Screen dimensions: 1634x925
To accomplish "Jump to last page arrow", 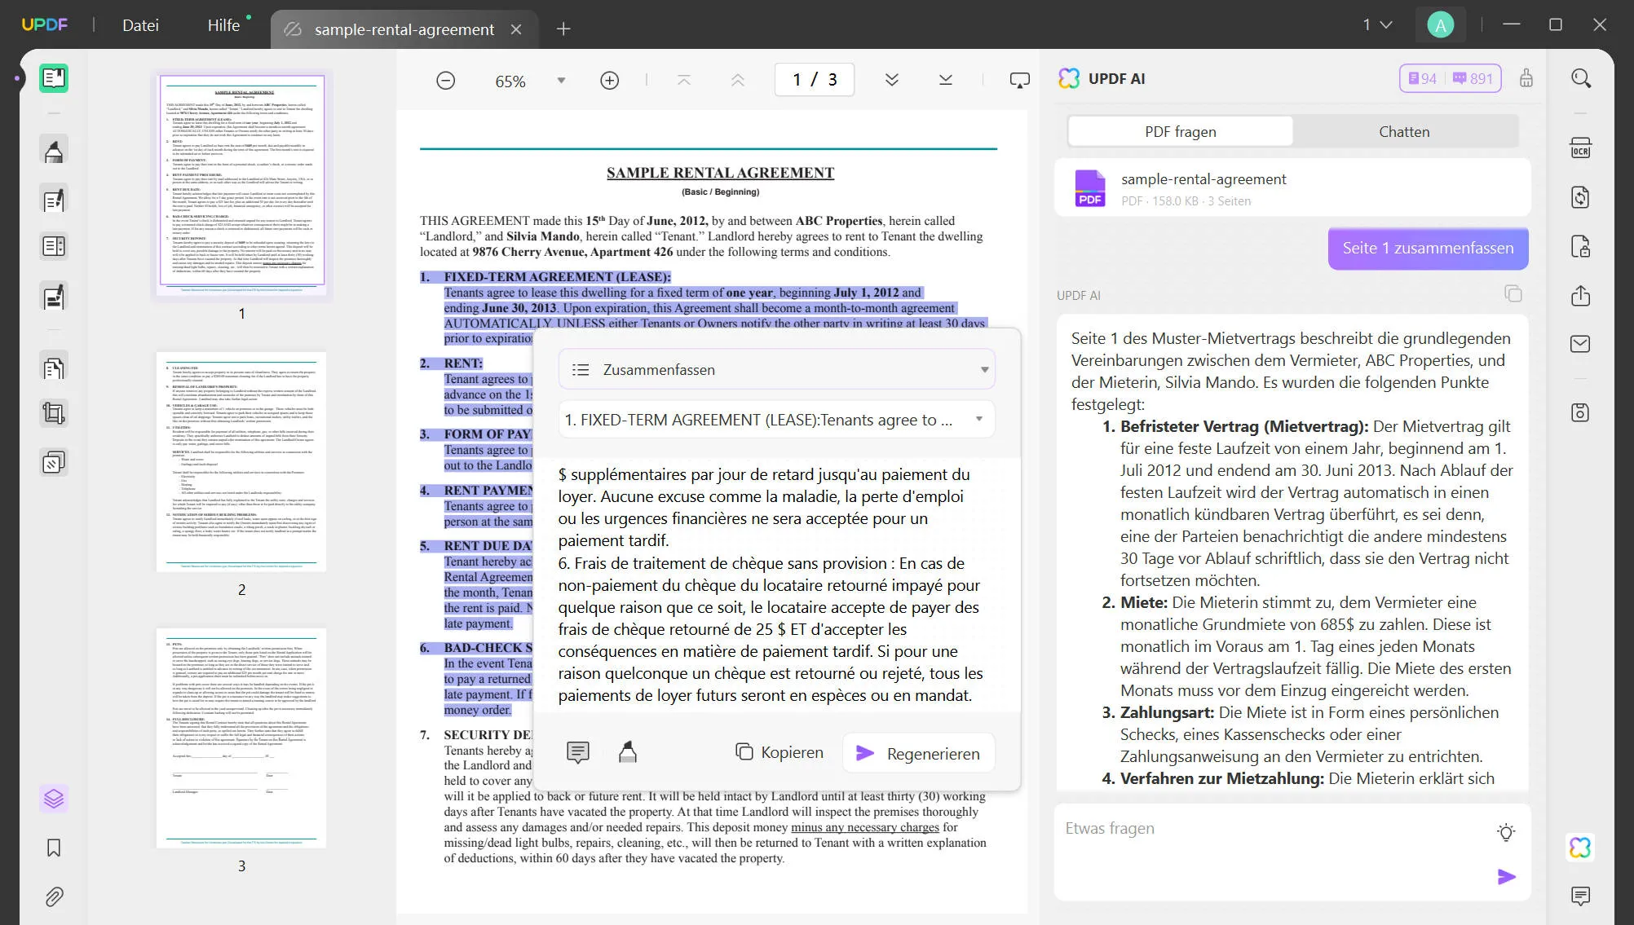I will click(x=945, y=80).
